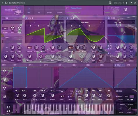Adjust the Master volume knob
The width and height of the screenshot is (138, 116).
point(125,10)
